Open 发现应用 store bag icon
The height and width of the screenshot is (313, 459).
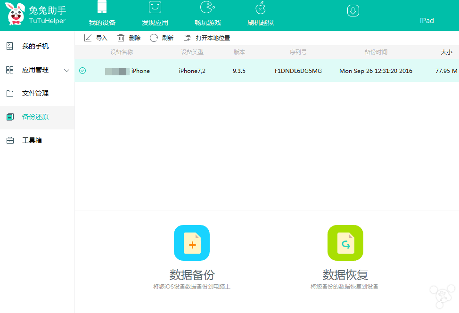point(155,7)
